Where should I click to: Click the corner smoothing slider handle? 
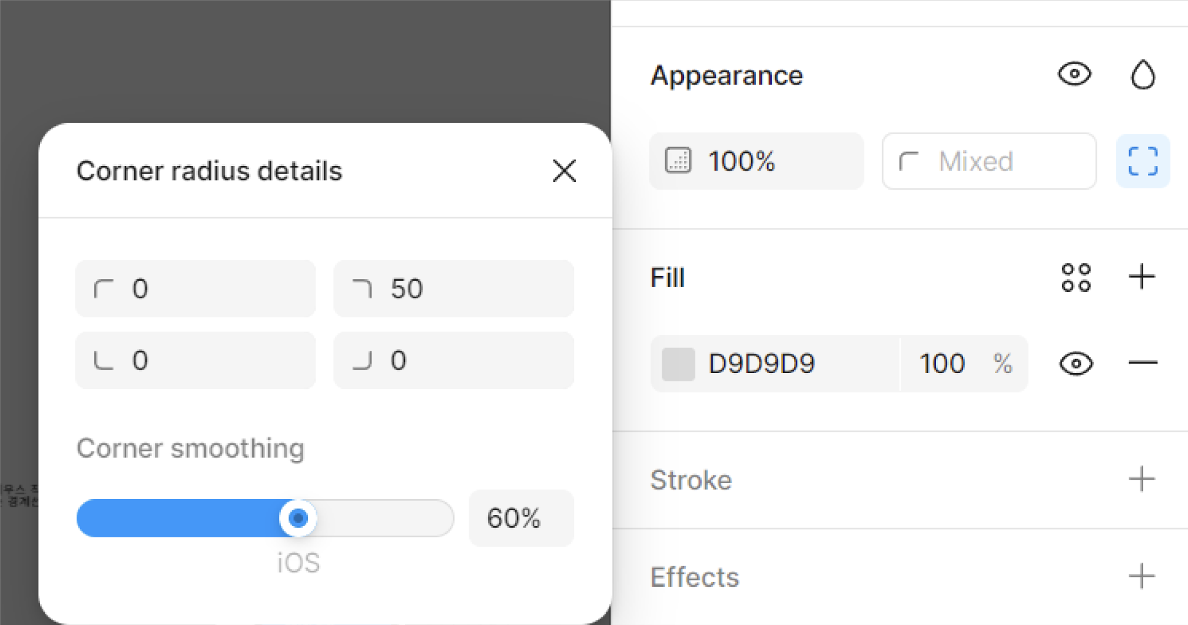pos(298,518)
